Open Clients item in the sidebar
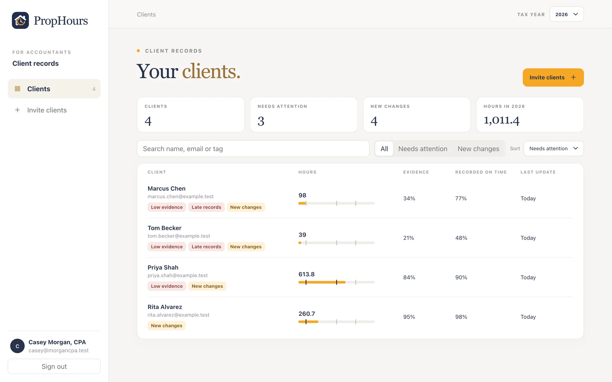This screenshot has width=612, height=382. click(x=54, y=89)
